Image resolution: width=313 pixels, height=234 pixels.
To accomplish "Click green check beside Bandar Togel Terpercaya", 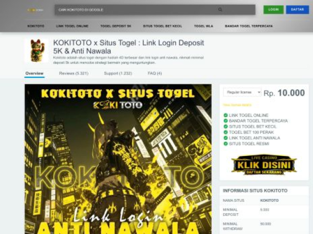I will [x=225, y=121].
